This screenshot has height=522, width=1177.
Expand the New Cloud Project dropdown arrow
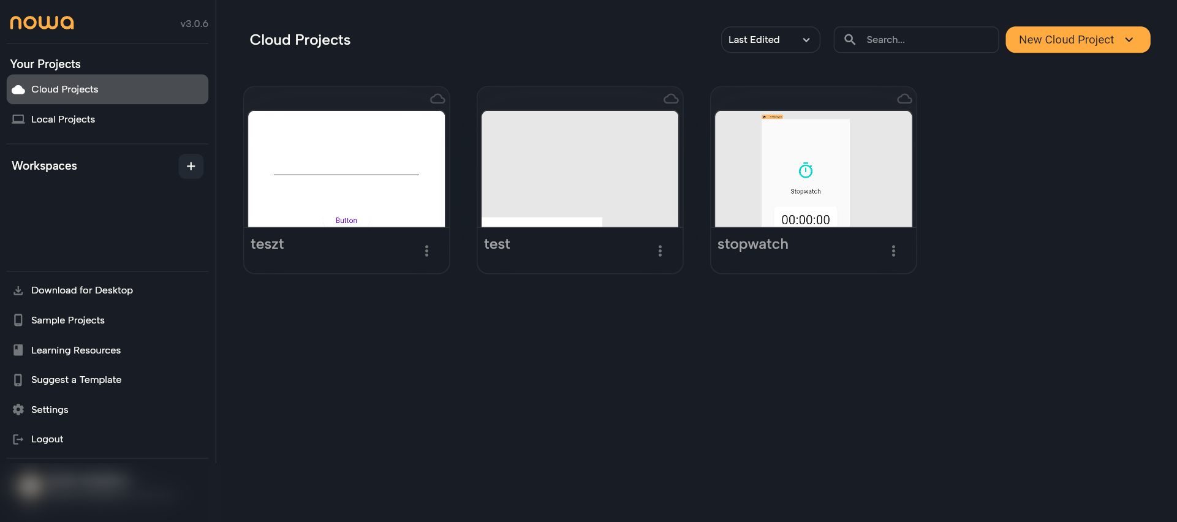(x=1129, y=40)
